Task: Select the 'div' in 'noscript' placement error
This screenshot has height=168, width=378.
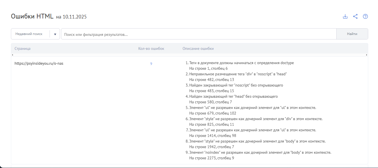Action: [238, 74]
